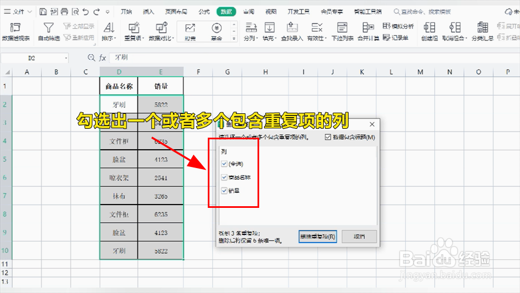Select column F header

coord(198,72)
